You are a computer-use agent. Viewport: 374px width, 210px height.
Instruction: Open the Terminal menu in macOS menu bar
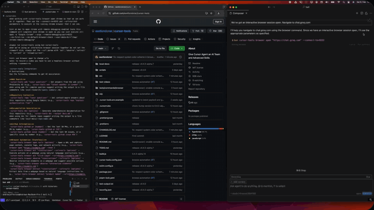(64, 2)
